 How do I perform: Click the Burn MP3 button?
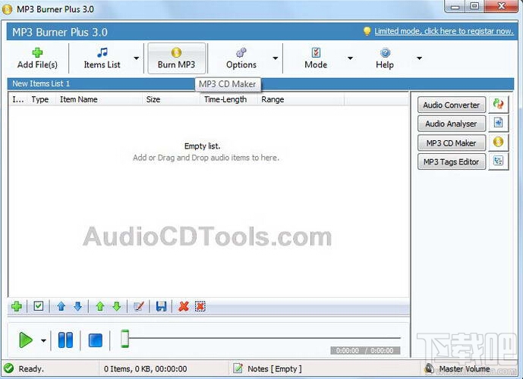click(x=176, y=58)
